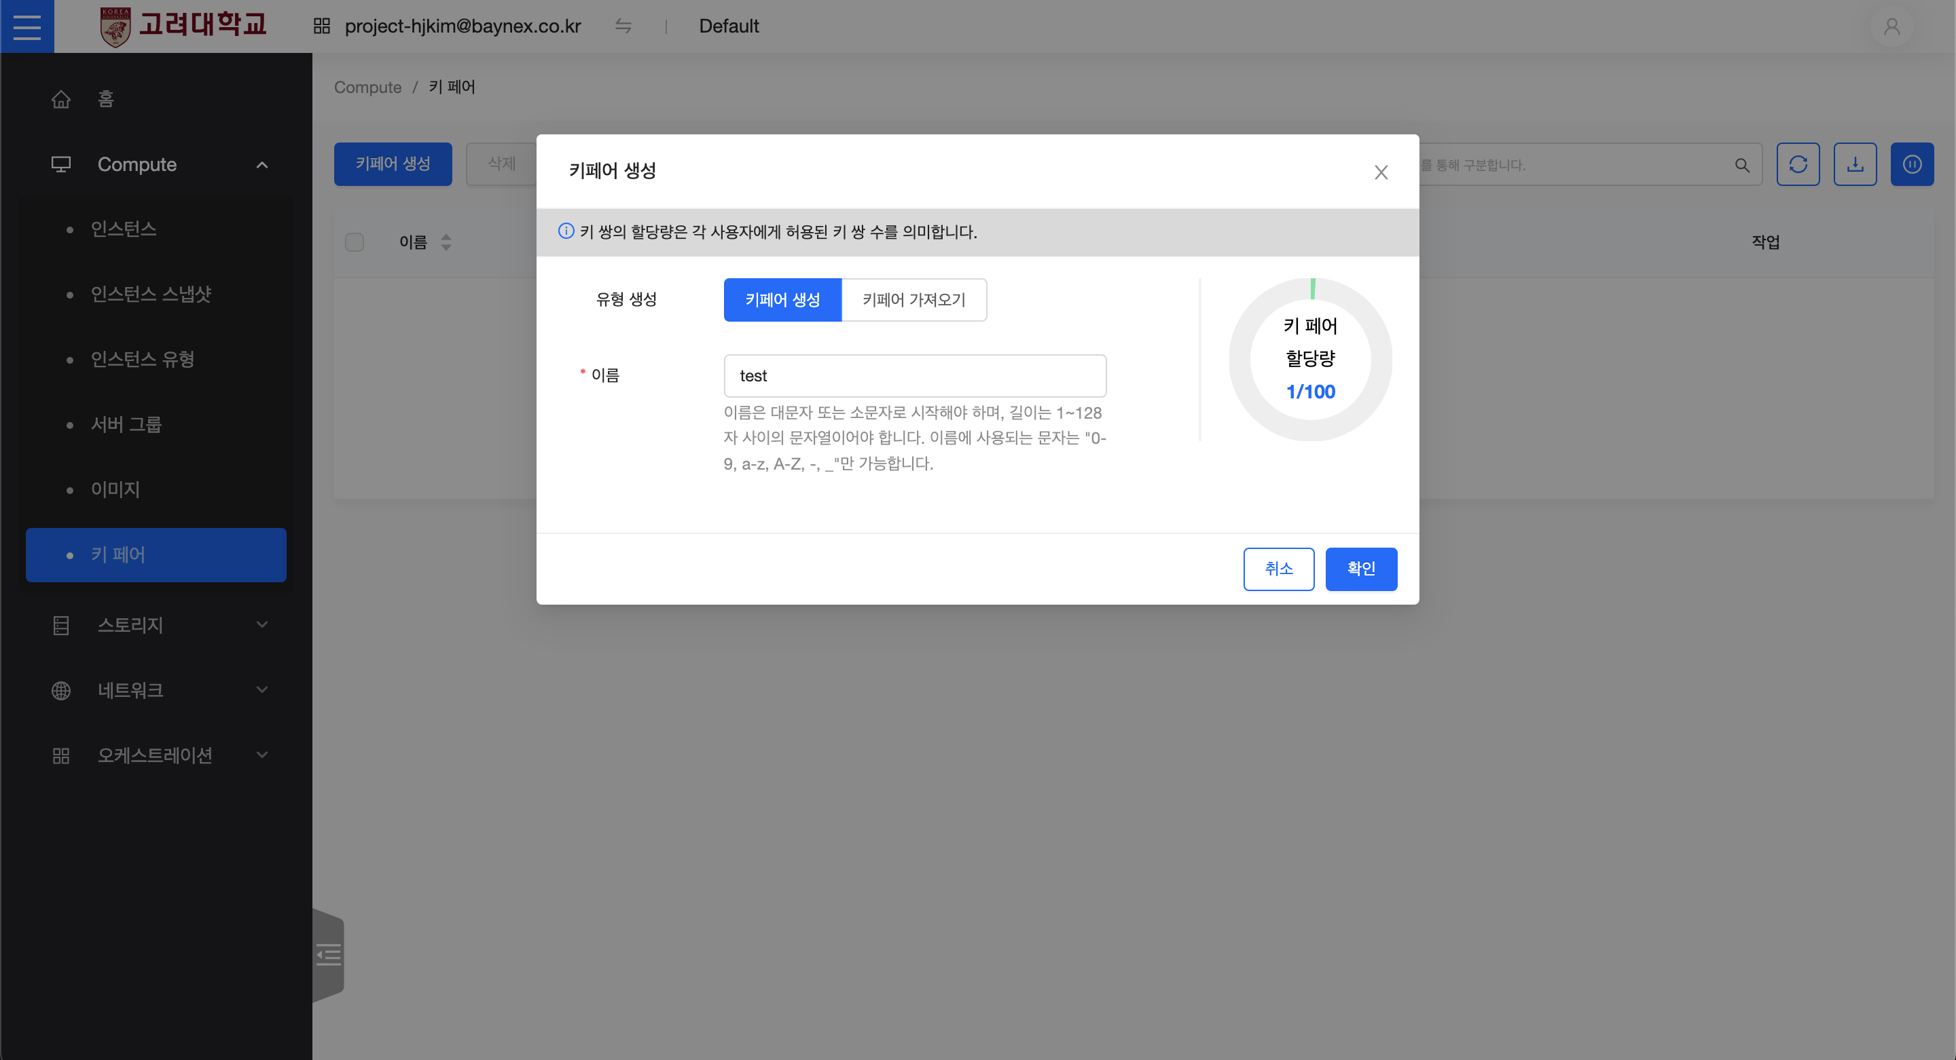Click the 키 페어 breadcrumb text
This screenshot has height=1060, width=1956.
click(452, 88)
